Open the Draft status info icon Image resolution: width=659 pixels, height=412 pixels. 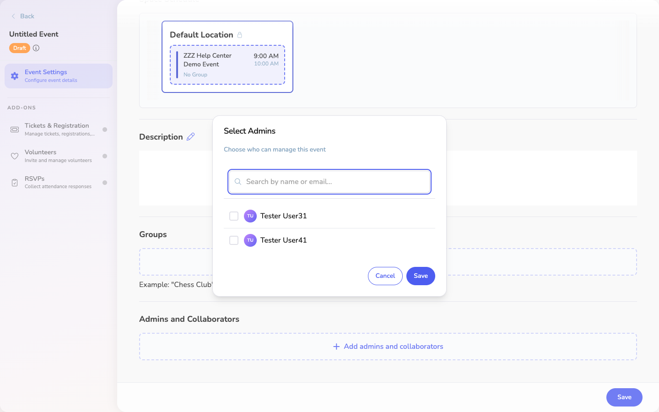pos(36,48)
